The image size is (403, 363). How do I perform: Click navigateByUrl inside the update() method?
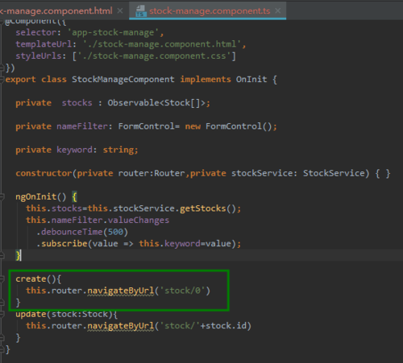tap(121, 326)
